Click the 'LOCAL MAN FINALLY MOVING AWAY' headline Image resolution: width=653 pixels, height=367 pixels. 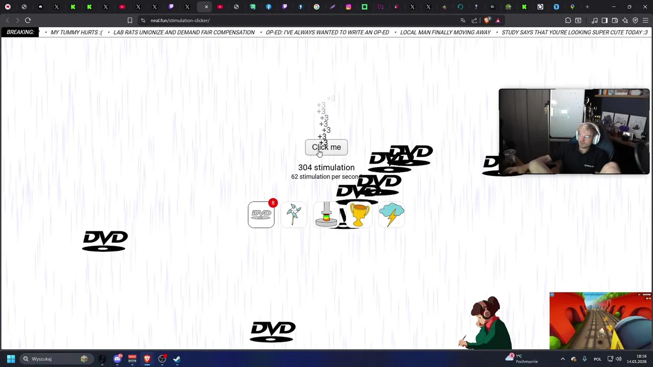click(x=445, y=32)
